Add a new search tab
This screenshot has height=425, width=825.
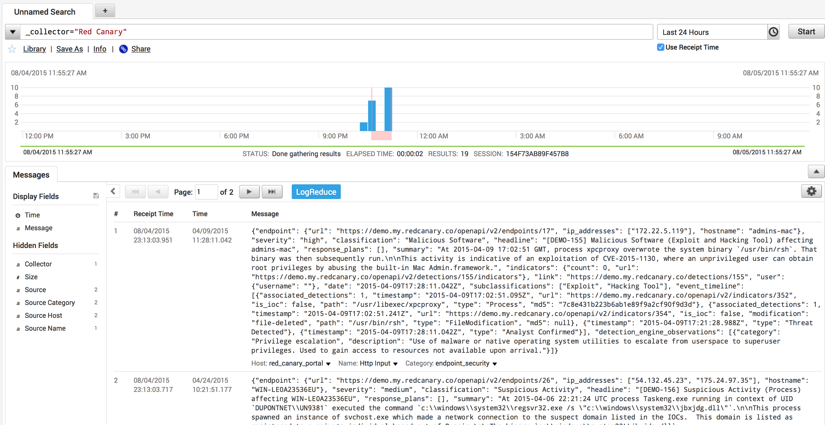point(105,11)
